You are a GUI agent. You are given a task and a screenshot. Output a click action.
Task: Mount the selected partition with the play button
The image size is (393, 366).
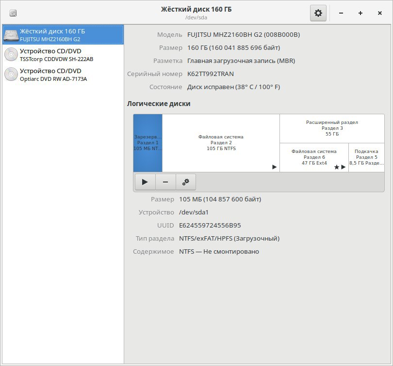(145, 182)
